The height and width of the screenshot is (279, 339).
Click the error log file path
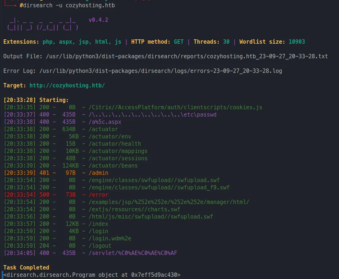160,71
